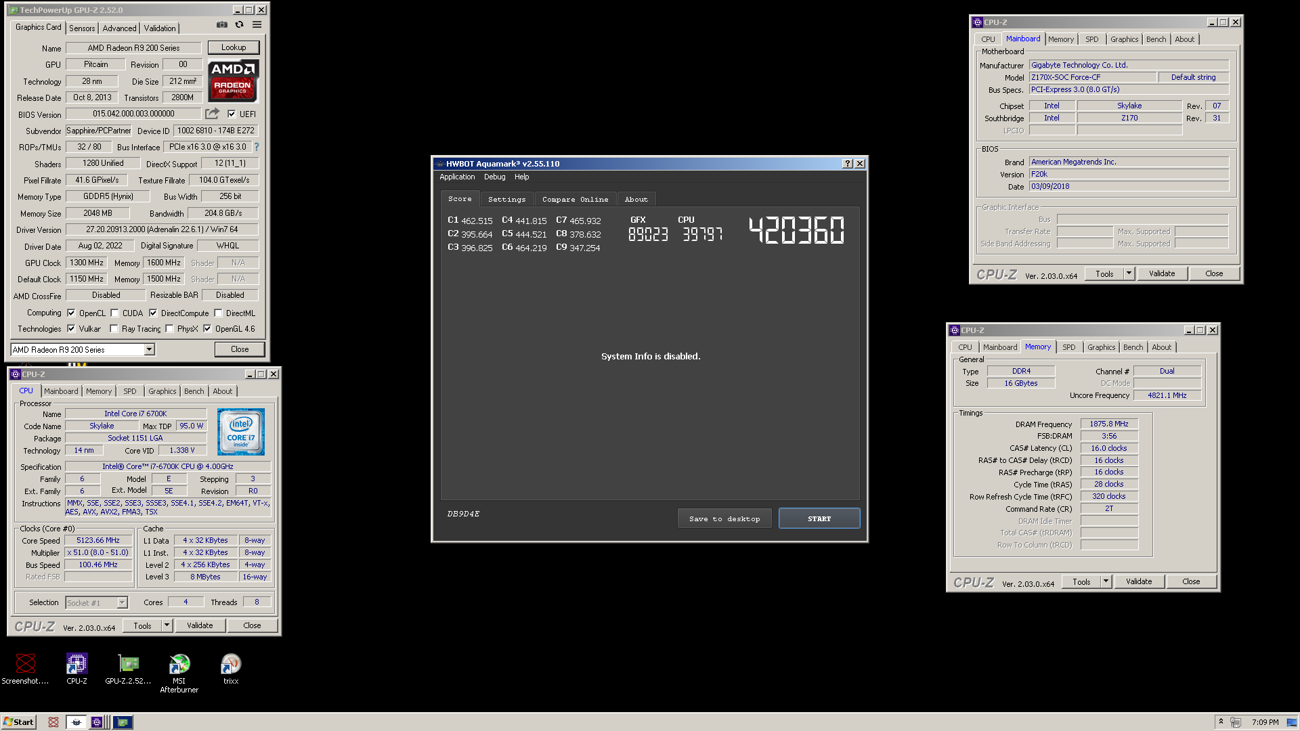
Task: Toggle the OpenCL checkbox
Action: [x=71, y=313]
